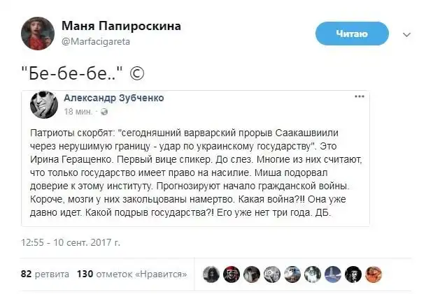Click the second liker avatar with red hat
This screenshot has height=294, width=433.
[232, 274]
